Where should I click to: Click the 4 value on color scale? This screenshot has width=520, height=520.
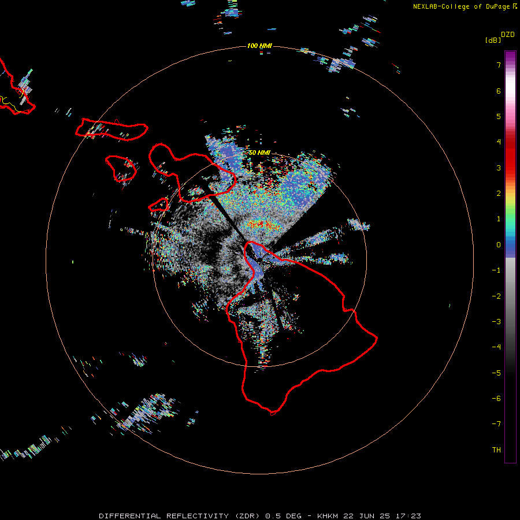499,142
